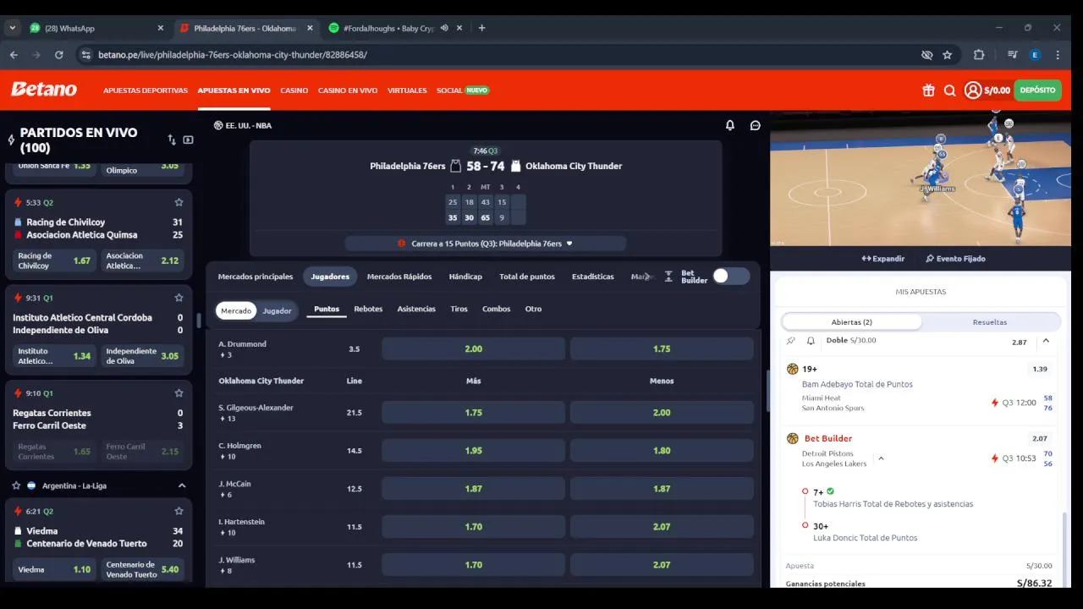Bet Racing de Chivilcoy at 1.67
The height and width of the screenshot is (609, 1083).
(54, 261)
